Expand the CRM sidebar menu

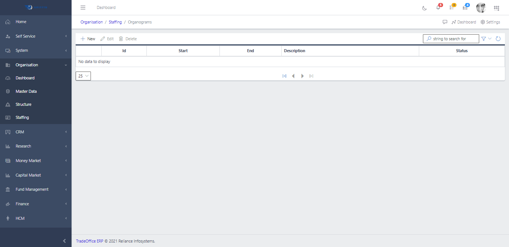coord(36,132)
